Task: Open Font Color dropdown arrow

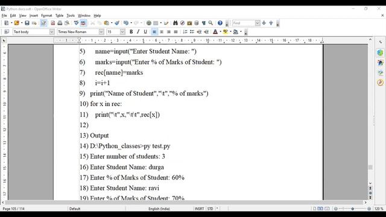Action: point(220,32)
